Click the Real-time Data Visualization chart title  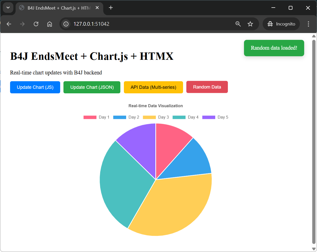[156, 106]
